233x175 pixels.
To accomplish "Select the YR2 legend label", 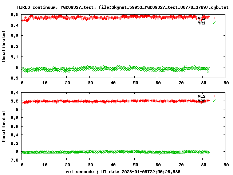I will (201, 101).
